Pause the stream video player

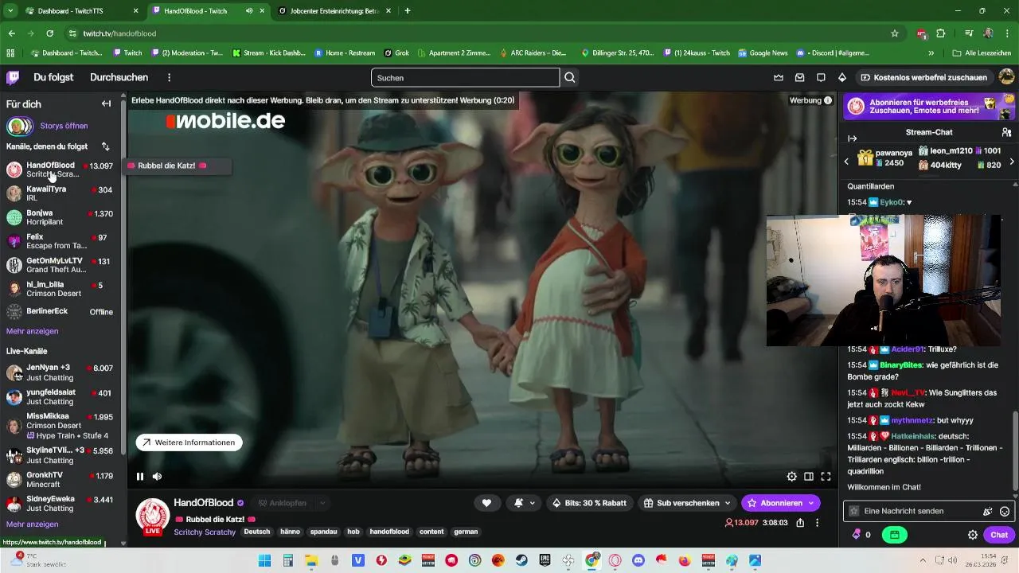pyautogui.click(x=140, y=477)
